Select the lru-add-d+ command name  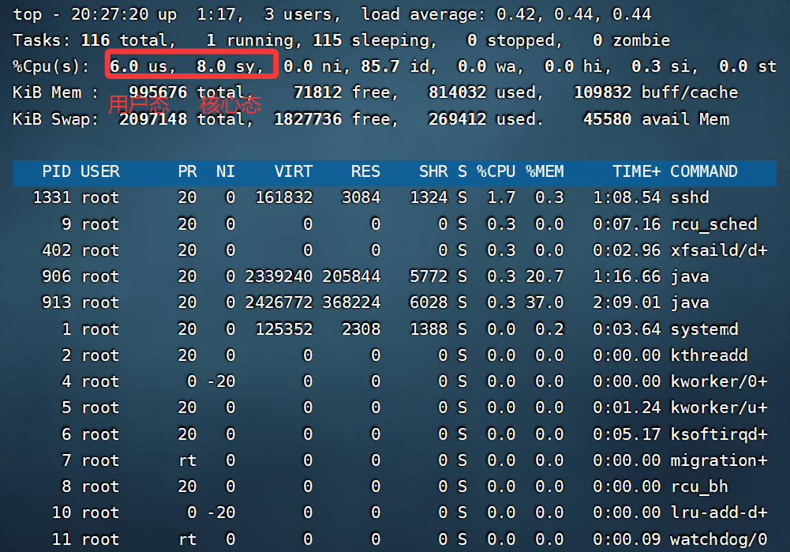[719, 513]
